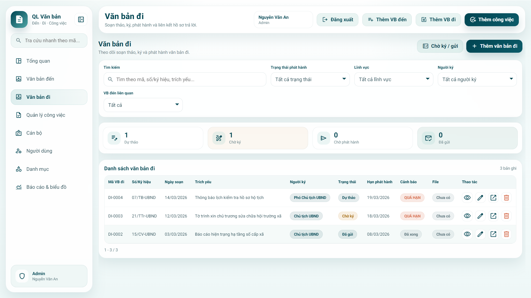
Task: Open the Tất cả lĩnh vực dropdown
Action: coord(394,79)
